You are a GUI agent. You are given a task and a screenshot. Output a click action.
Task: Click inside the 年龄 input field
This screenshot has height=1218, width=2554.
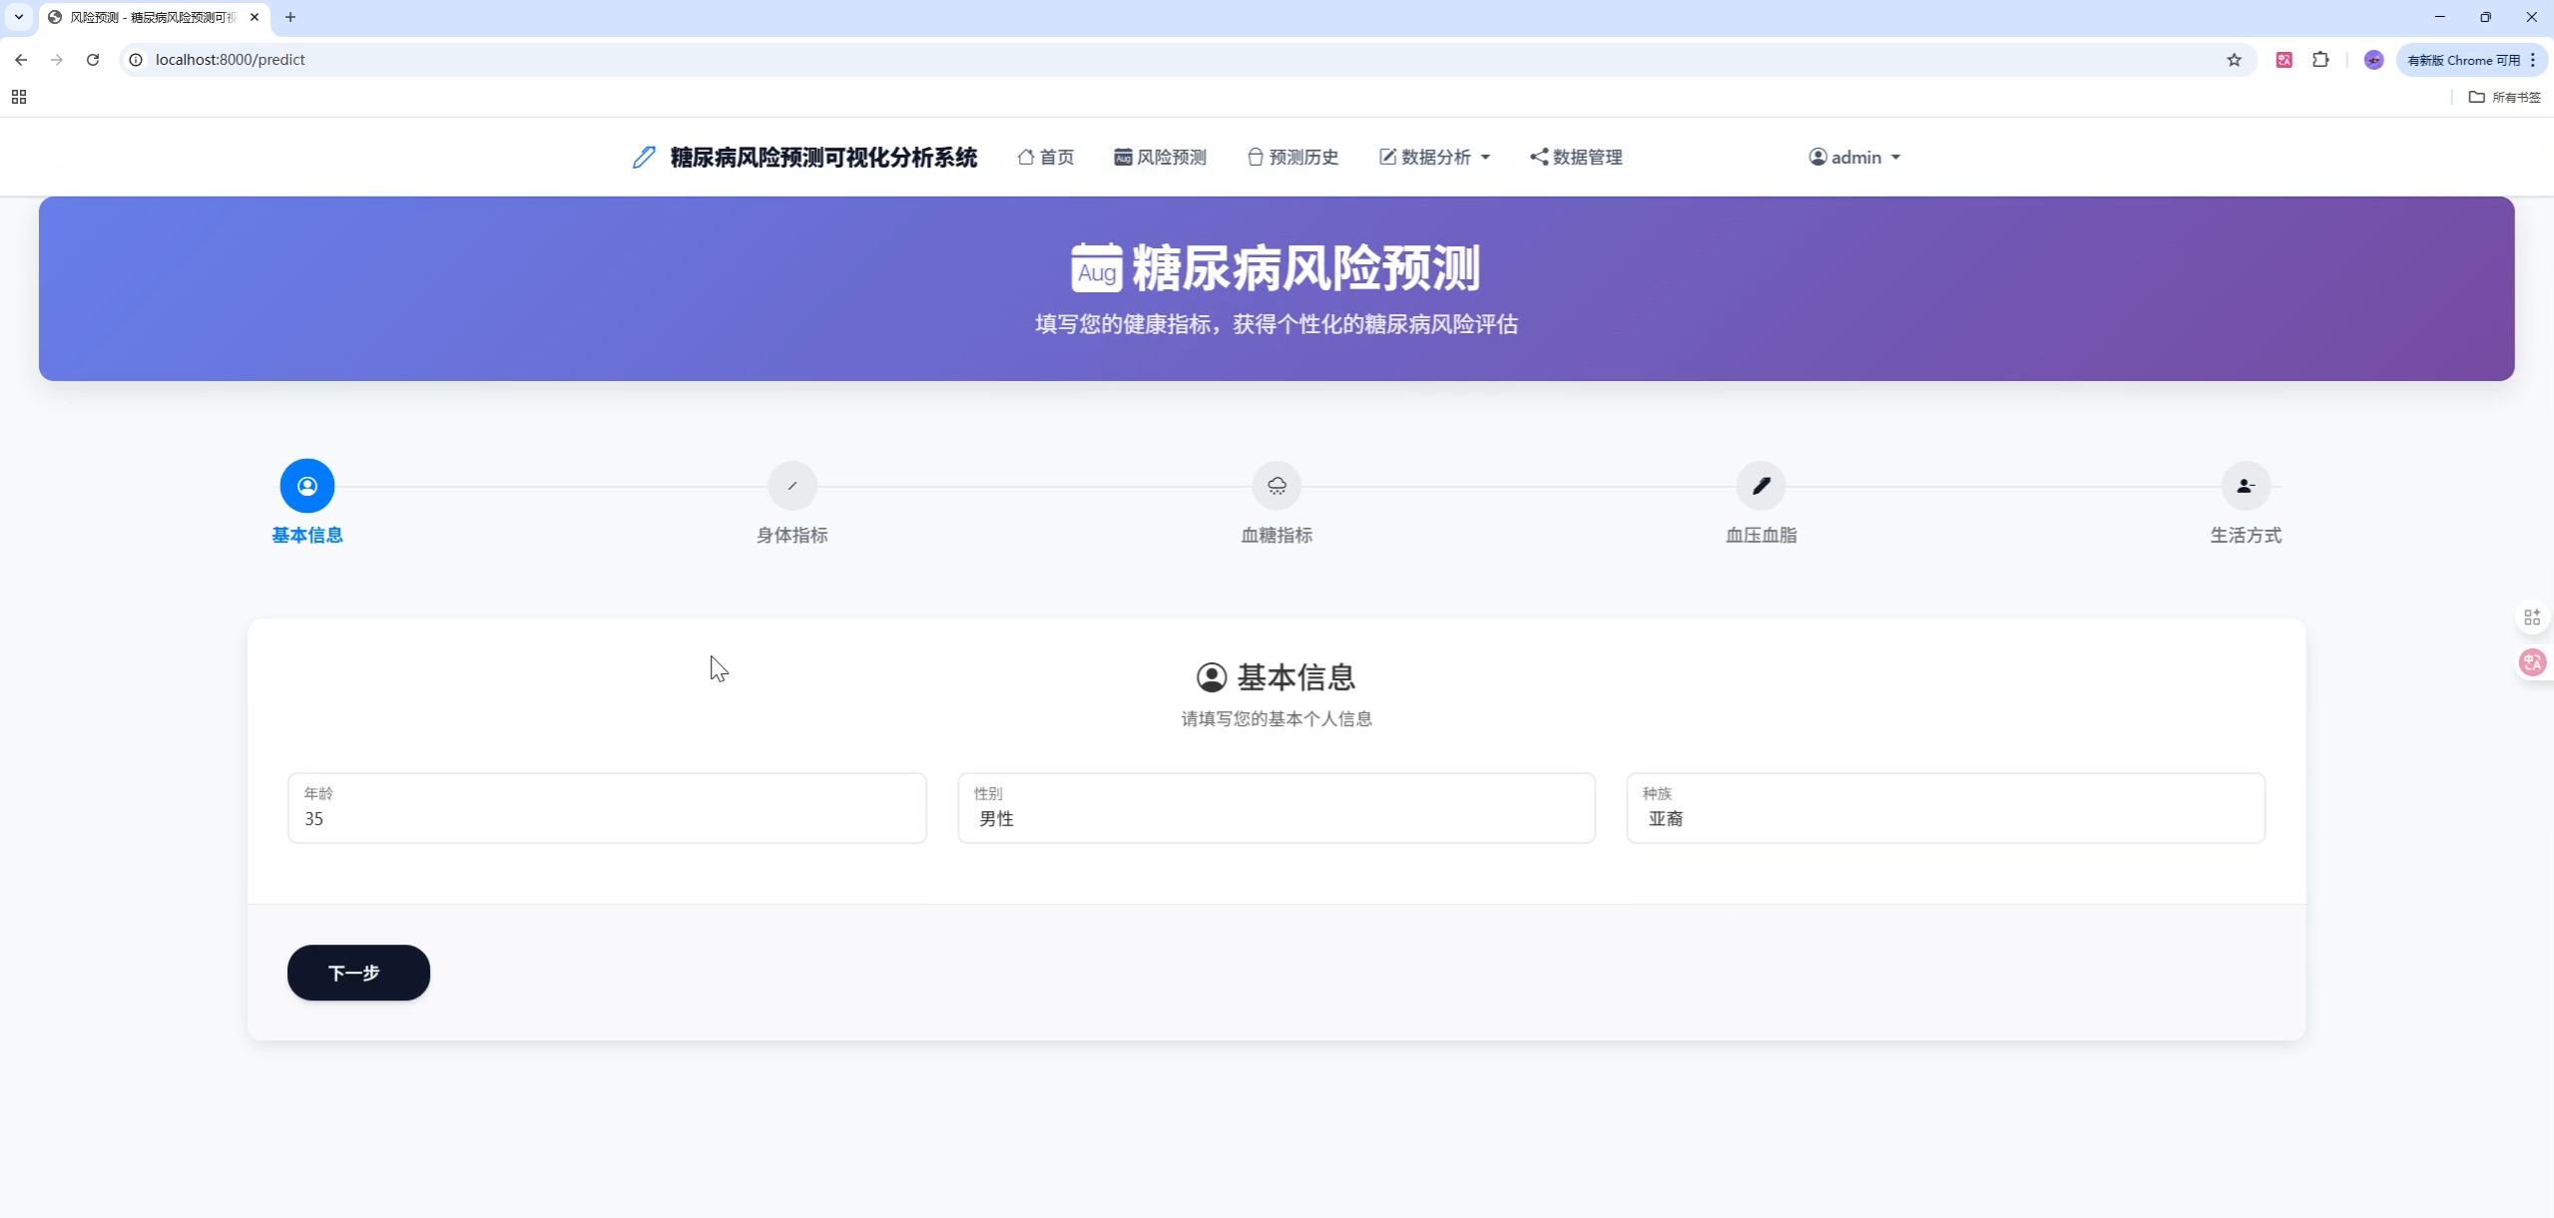pos(607,818)
